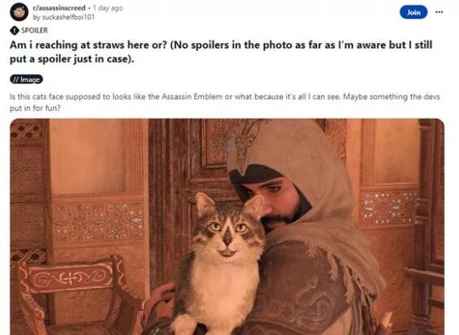Visit the r/assassinscreed subreddit link

(x=59, y=8)
